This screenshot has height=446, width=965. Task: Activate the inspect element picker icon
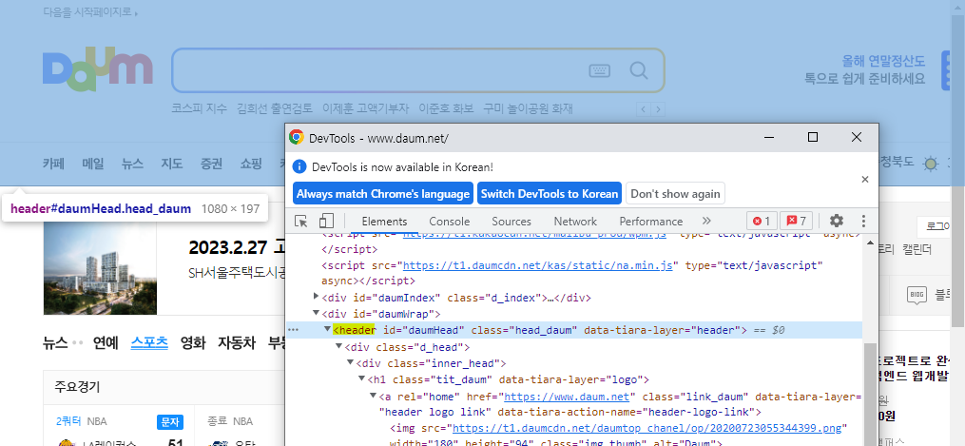tap(301, 221)
